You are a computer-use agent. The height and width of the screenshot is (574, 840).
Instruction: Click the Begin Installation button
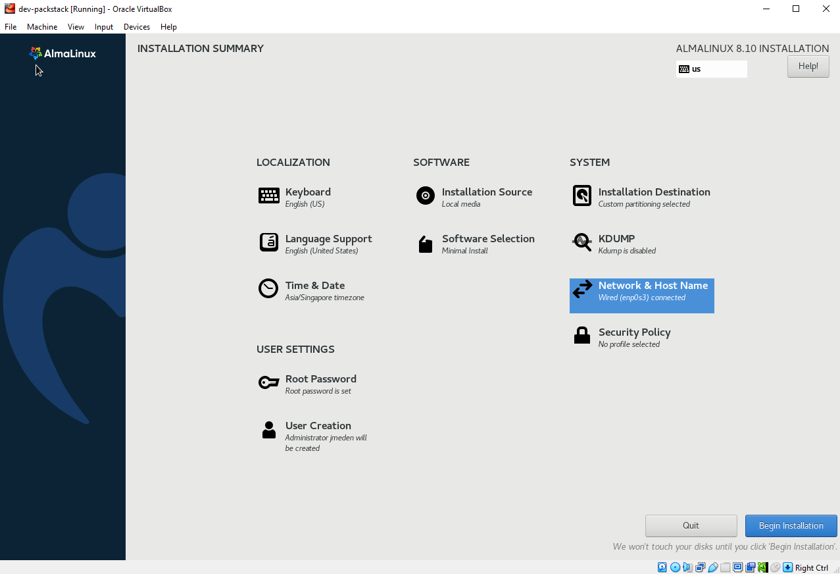point(791,525)
